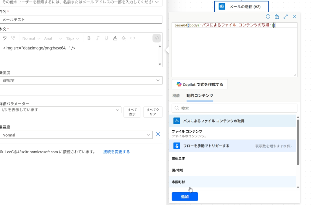Click the 追加 button
This screenshot has height=206, width=314.
[x=185, y=197]
